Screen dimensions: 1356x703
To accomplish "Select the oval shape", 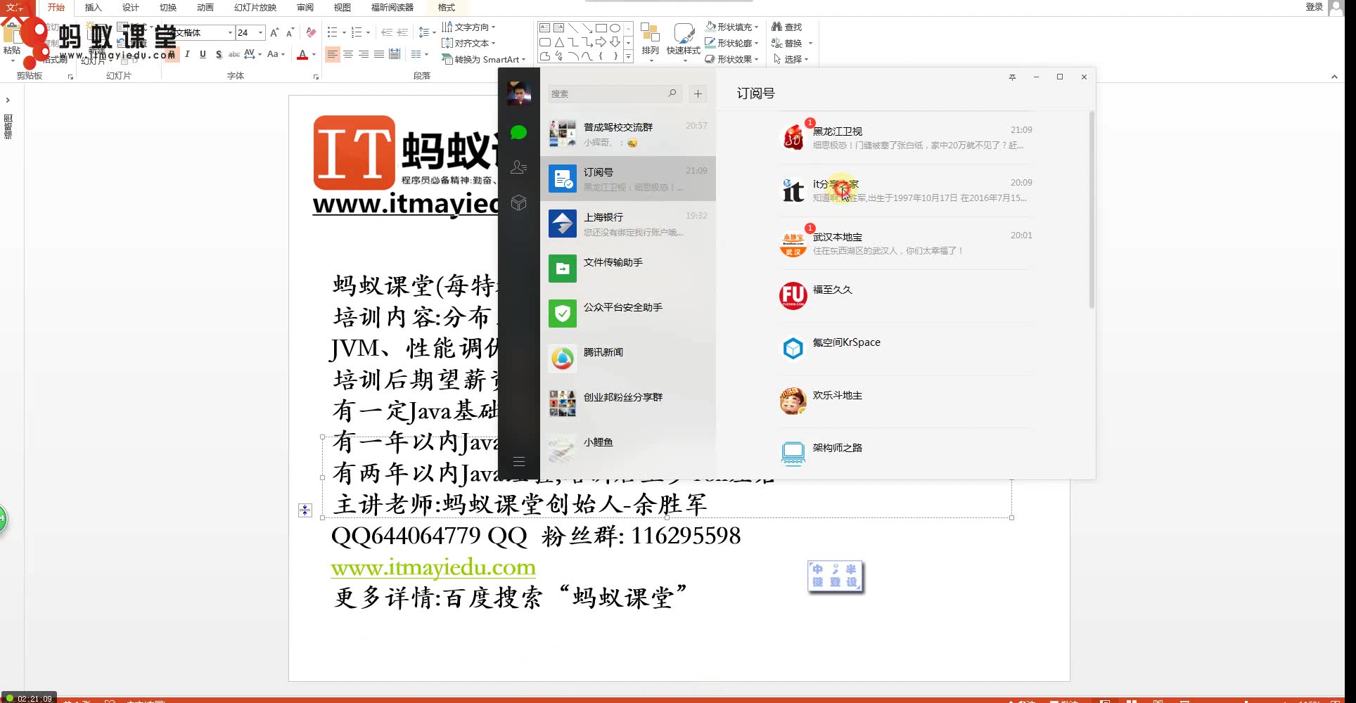I will click(x=615, y=28).
